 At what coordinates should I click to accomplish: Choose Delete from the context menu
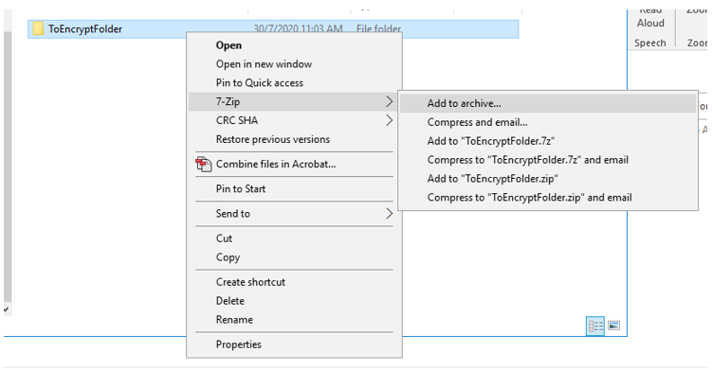pos(294,301)
